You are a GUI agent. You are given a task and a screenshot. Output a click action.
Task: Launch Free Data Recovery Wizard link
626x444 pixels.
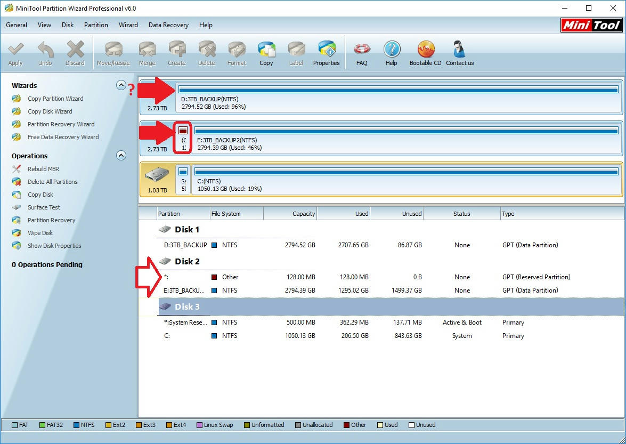coord(63,137)
